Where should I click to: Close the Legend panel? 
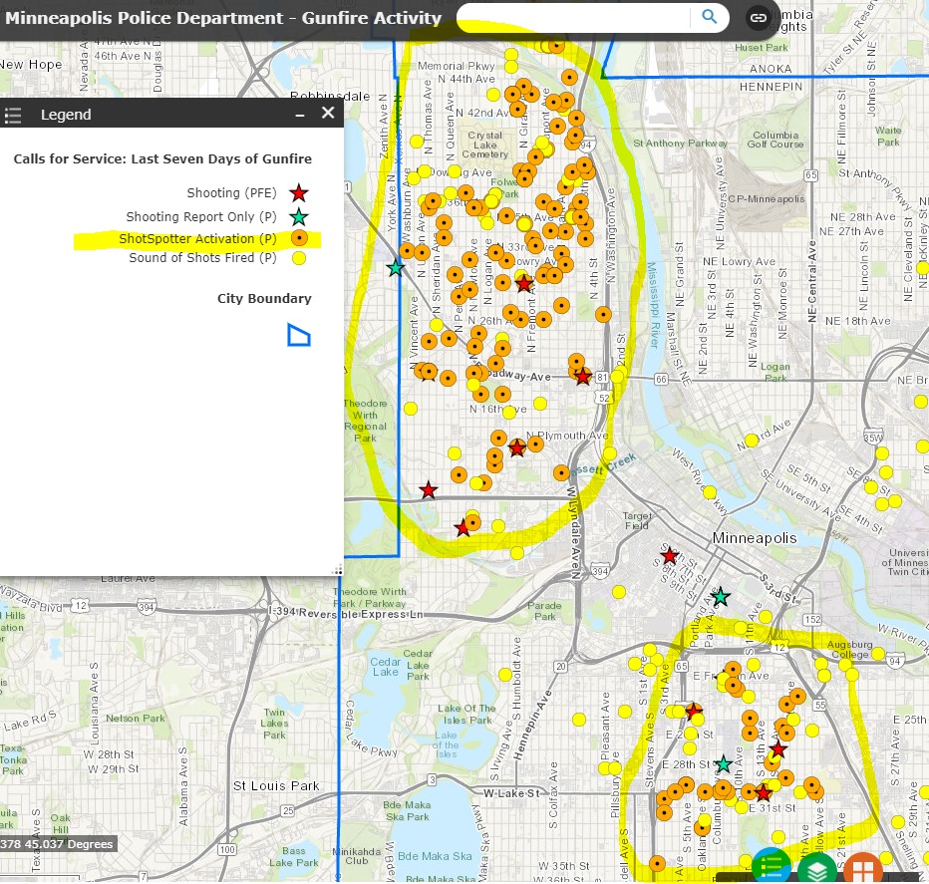(x=328, y=114)
